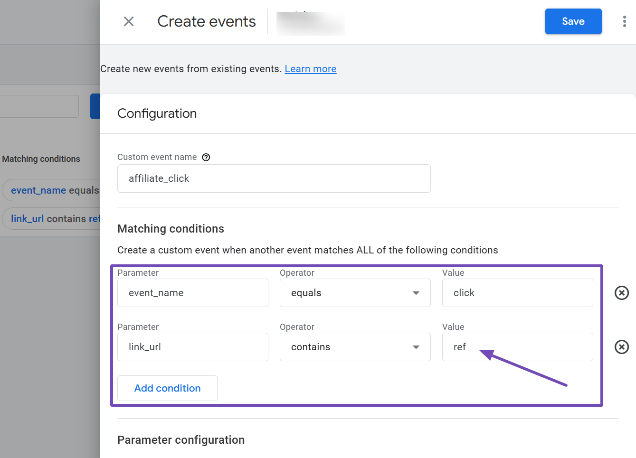Click the Add condition button

pyautogui.click(x=167, y=388)
